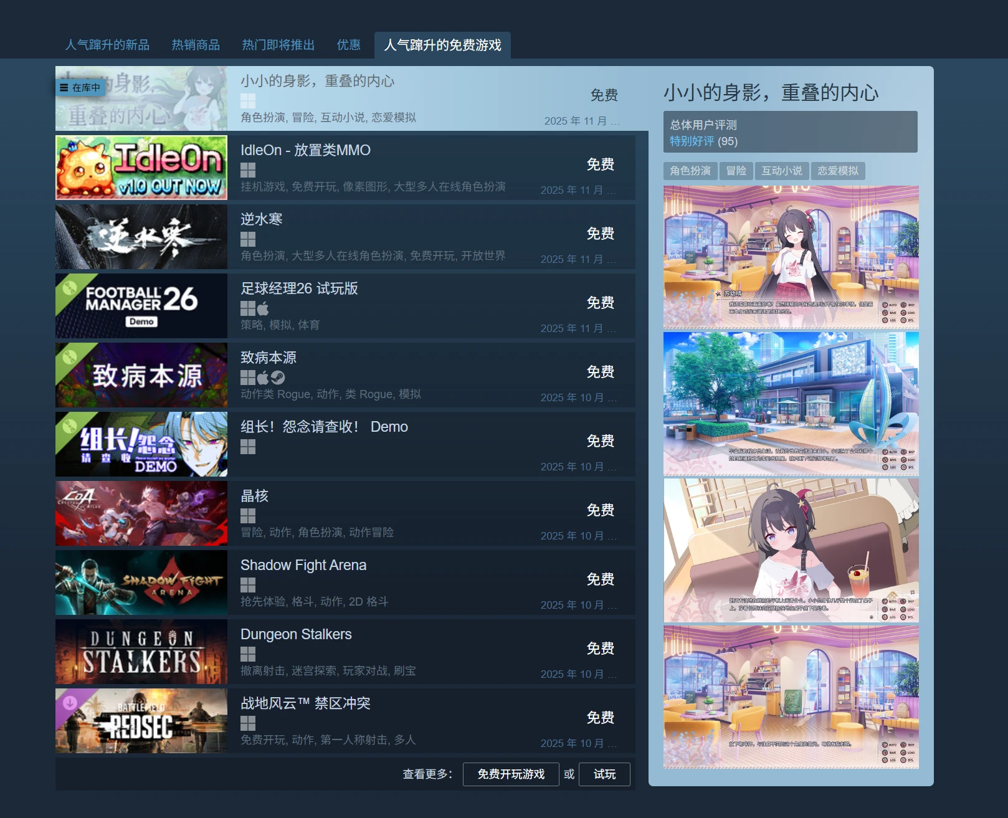Click 免费 price on Dungeon Stalkers row
The height and width of the screenshot is (818, 1008).
(601, 649)
